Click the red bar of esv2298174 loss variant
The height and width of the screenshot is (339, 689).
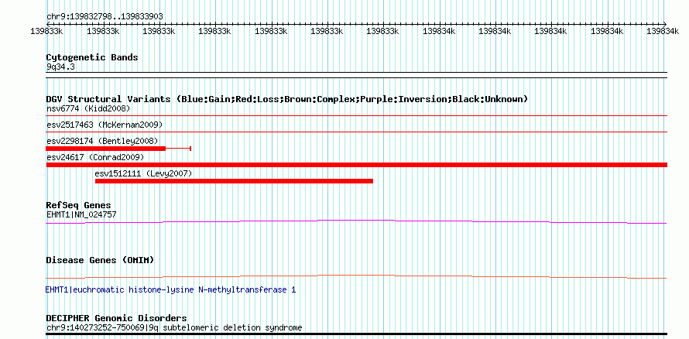(x=106, y=149)
